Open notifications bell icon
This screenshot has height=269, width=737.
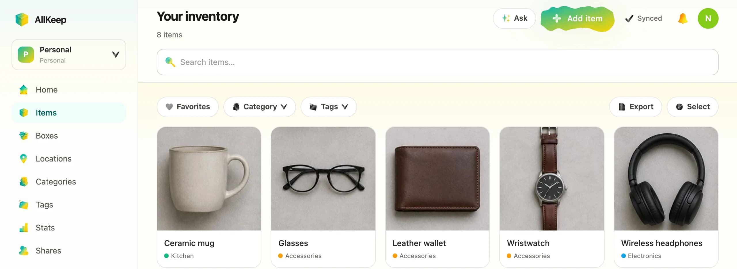(683, 18)
